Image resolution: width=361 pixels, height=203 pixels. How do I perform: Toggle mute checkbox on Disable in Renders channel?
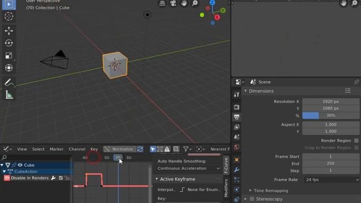[61, 178]
